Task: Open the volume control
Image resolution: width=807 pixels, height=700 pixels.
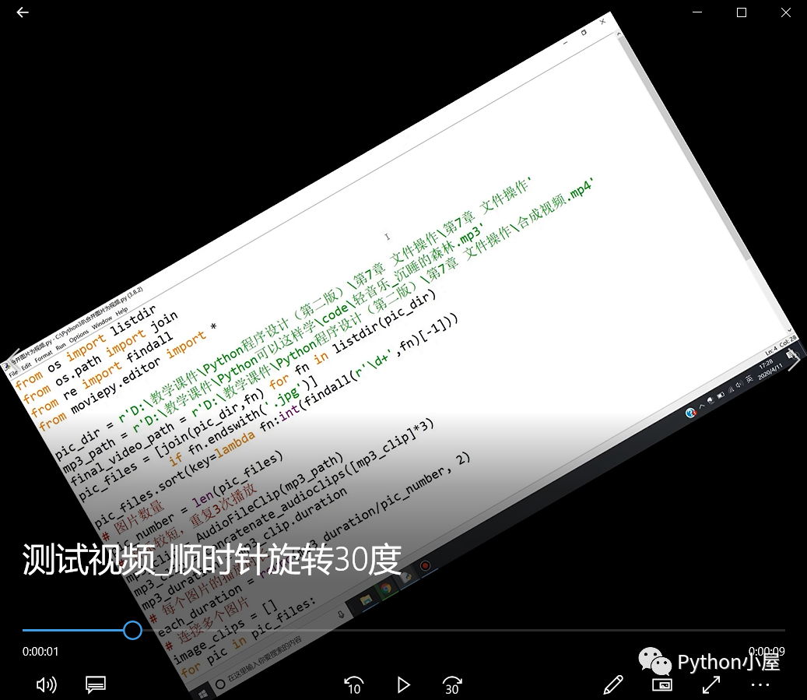Action: [x=47, y=684]
